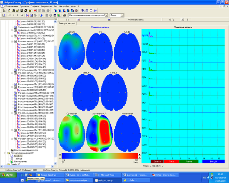This screenshot has height=183, width=229.
Task: Click the first electrode montage toolbar icon
Action: coord(56,11)
